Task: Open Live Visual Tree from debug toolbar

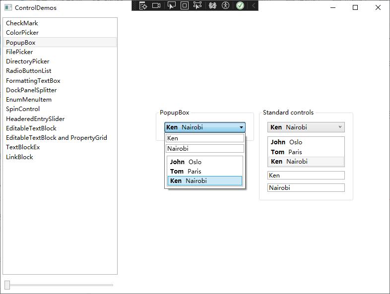Action: tap(143, 5)
